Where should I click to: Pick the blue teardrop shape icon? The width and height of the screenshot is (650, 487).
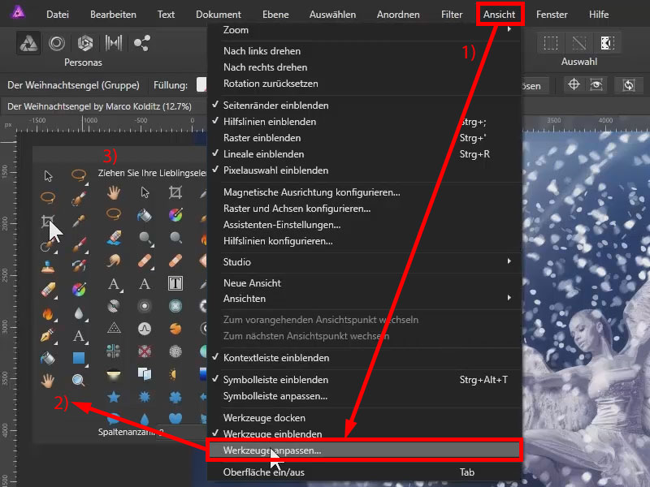tap(145, 419)
